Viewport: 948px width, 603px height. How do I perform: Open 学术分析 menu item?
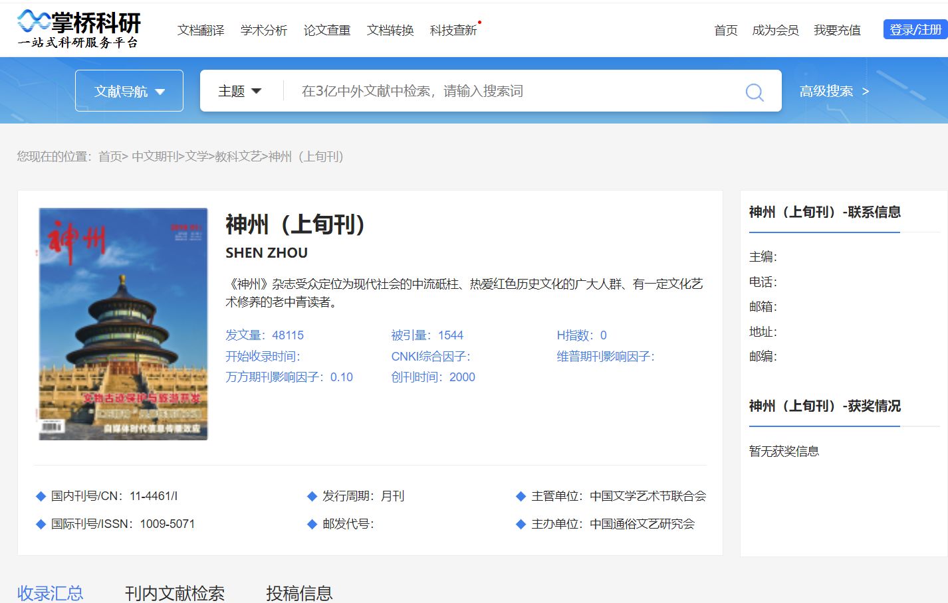pos(264,30)
